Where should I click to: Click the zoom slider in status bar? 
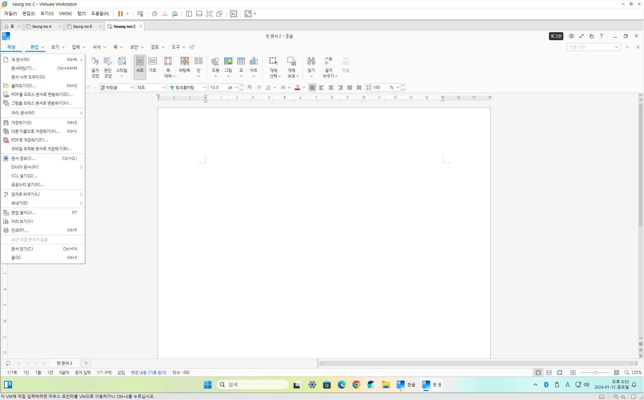pyautogui.click(x=595, y=373)
